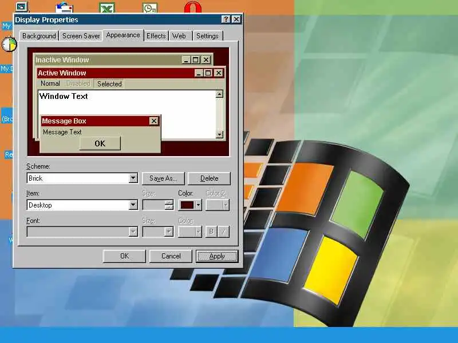Click the preview Message Box OK button
458x343 pixels.
coord(100,143)
